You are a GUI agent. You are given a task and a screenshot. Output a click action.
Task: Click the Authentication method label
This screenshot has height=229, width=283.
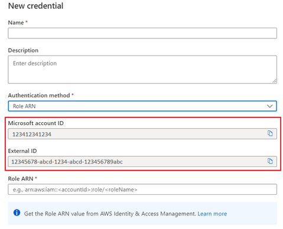(39, 96)
